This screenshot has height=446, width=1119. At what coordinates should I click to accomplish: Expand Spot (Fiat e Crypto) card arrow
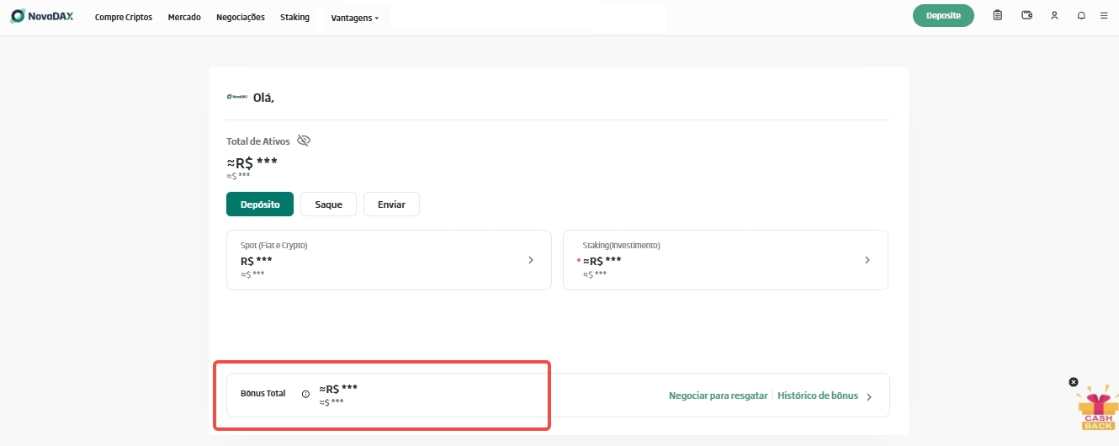531,260
